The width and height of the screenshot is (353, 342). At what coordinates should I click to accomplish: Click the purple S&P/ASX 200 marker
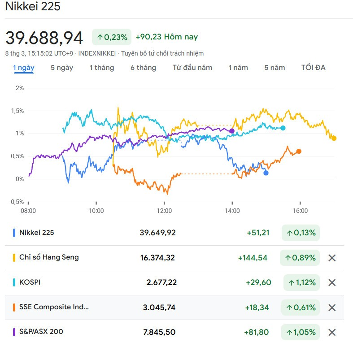[x=14, y=332]
